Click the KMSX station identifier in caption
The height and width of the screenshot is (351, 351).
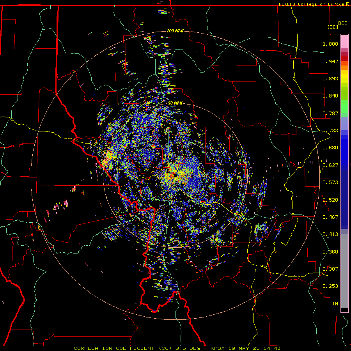point(218,348)
